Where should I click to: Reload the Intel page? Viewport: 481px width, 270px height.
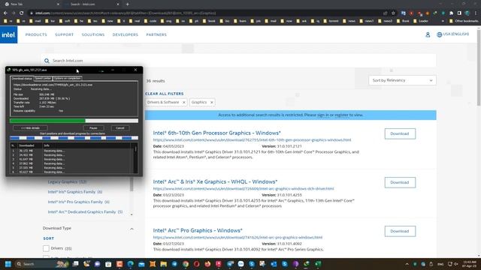tap(22, 13)
